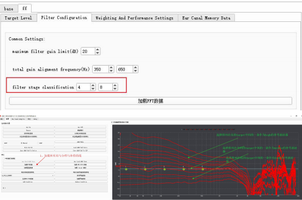The height and width of the screenshot is (200, 302).
Task: Switch to Ear Canal Memory Data tab
Action: 206,18
